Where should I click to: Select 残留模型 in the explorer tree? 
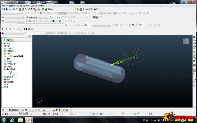(10, 82)
